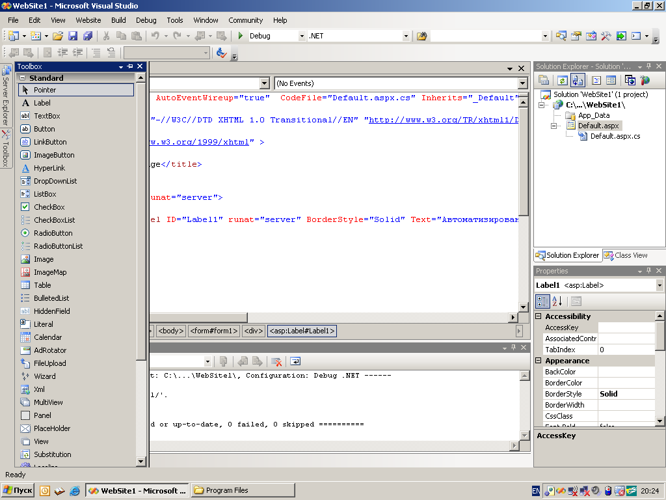Click the Open File folder icon
666x500 pixels.
click(x=58, y=36)
